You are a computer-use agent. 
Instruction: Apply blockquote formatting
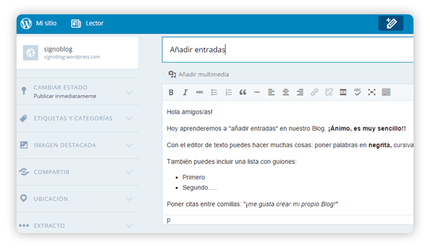[x=243, y=93]
